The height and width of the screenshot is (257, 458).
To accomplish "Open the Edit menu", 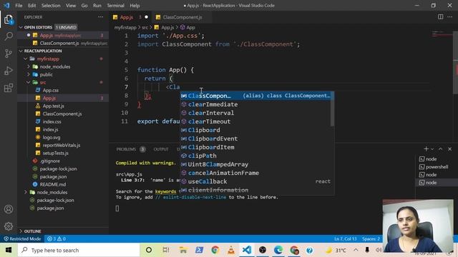I will pos(31,6).
